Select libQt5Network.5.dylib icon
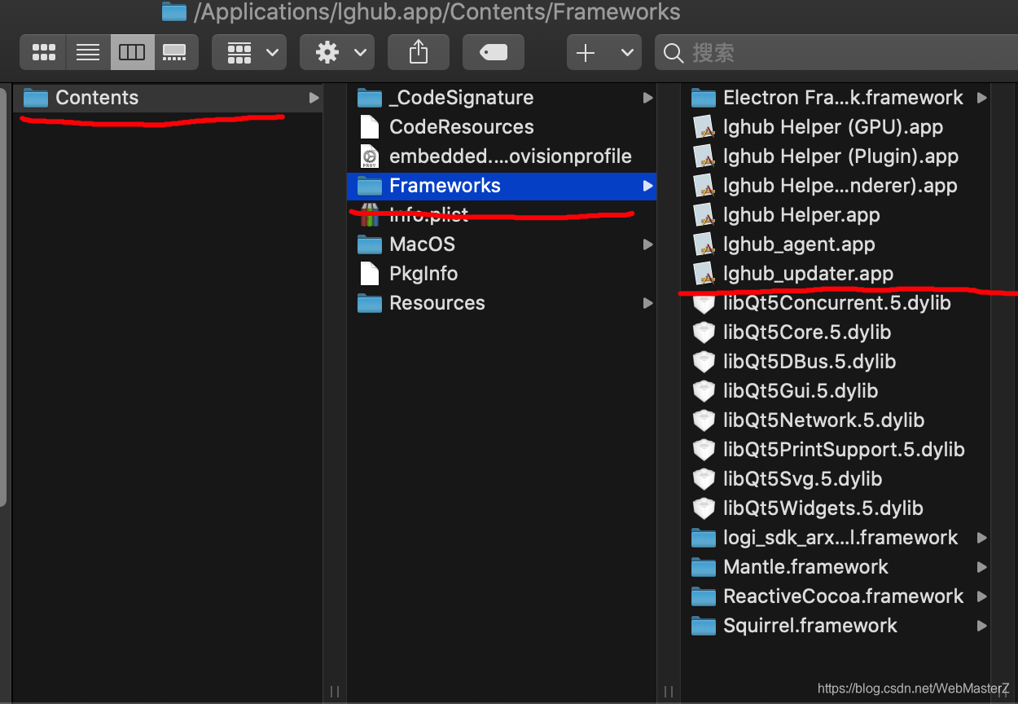Image resolution: width=1018 pixels, height=704 pixels. (704, 420)
